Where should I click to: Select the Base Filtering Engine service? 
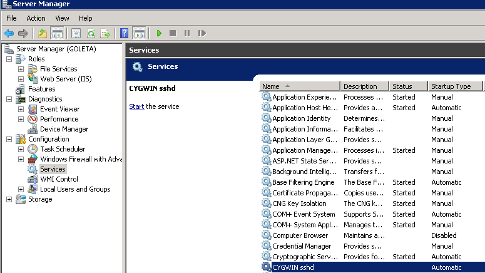[x=303, y=182]
